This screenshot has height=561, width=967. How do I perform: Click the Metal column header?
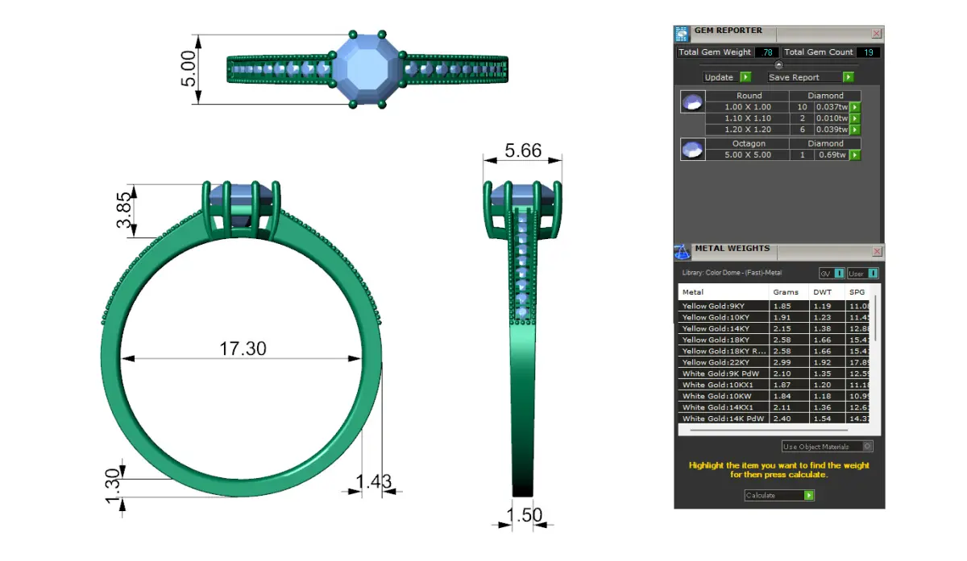click(x=724, y=292)
